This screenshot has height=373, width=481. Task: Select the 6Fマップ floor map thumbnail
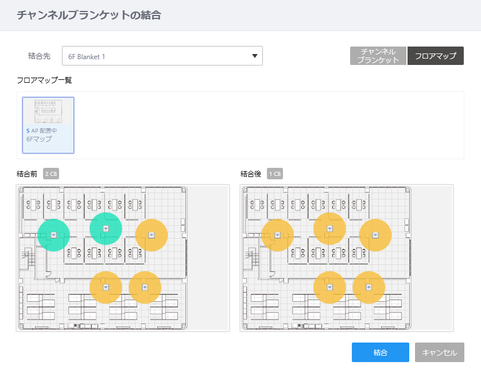[48, 125]
